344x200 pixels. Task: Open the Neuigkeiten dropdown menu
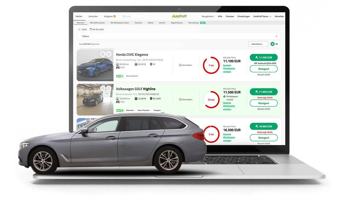[208, 17]
